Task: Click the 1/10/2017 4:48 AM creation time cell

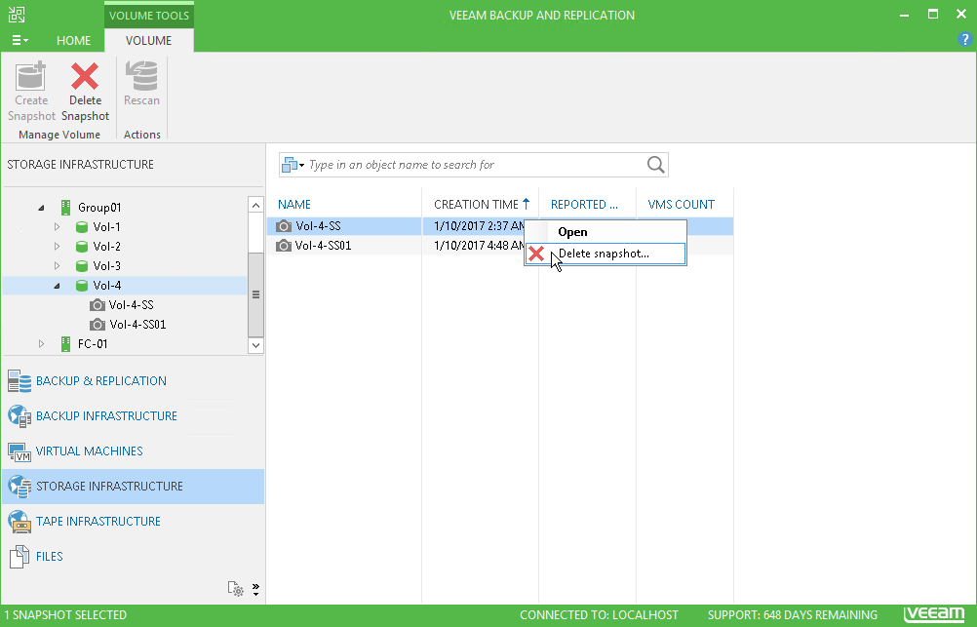Action: pos(480,246)
